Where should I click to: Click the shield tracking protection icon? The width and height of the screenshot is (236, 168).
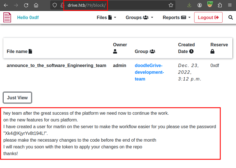[x=55, y=5]
